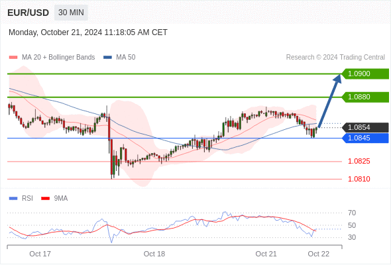Click the RSI 70 level label
391x265 pixels.
pos(352,213)
